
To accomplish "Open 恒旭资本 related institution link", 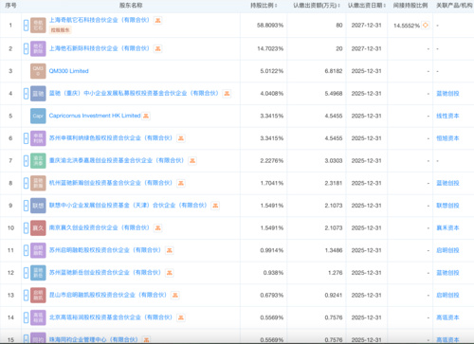I will pyautogui.click(x=447, y=138).
